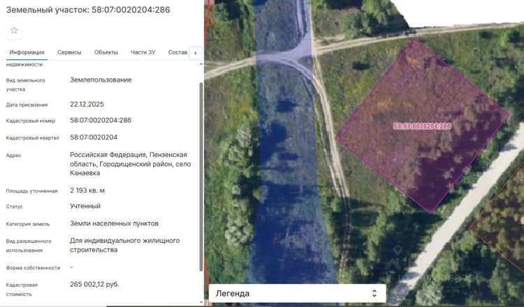This screenshot has width=524, height=307.
Task: Select cadastral value 265 002,12 руб.
Action: (94, 284)
